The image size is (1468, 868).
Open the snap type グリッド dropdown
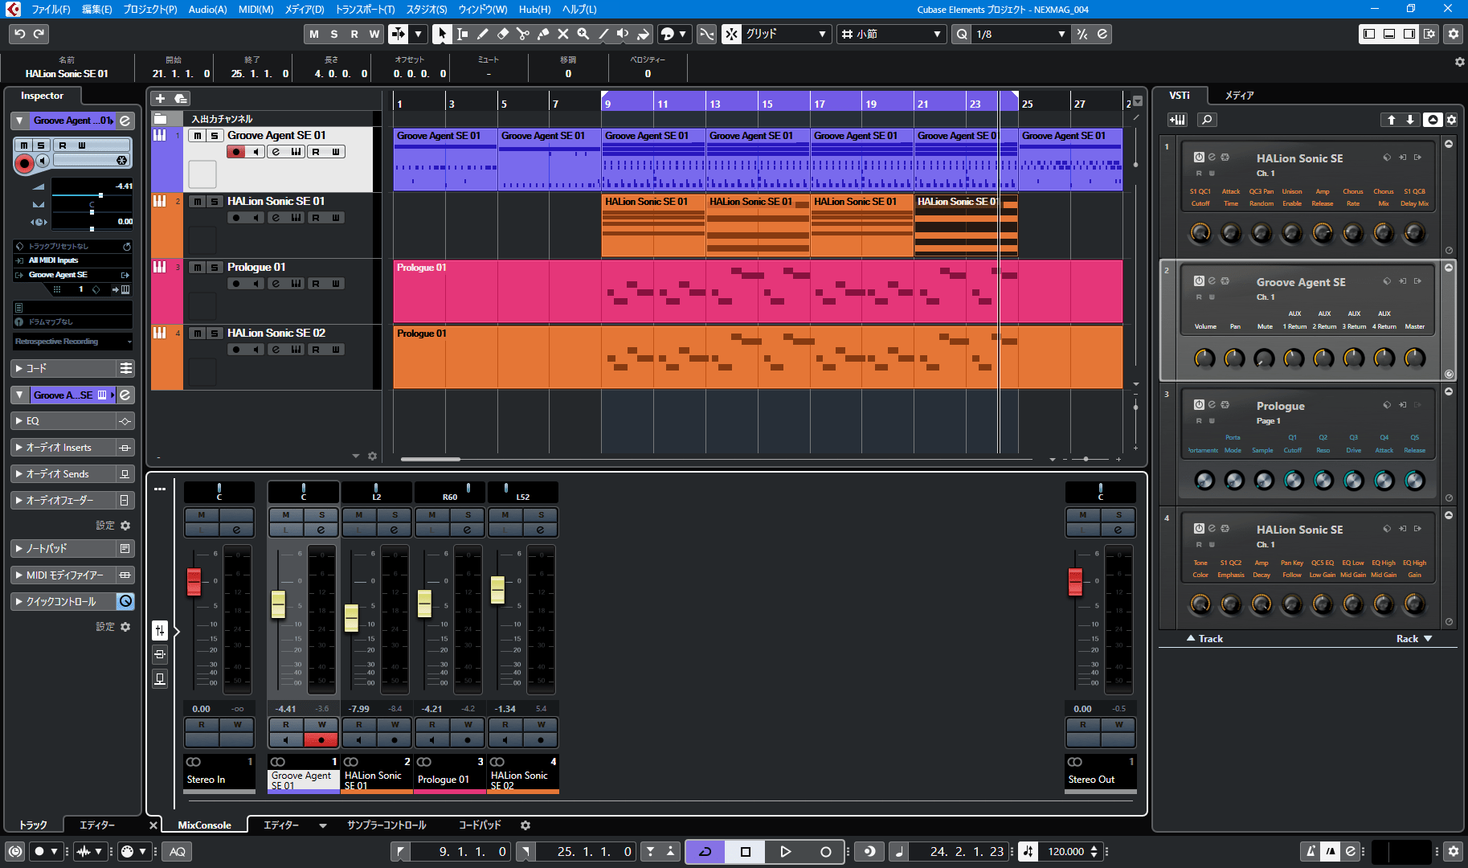786,34
